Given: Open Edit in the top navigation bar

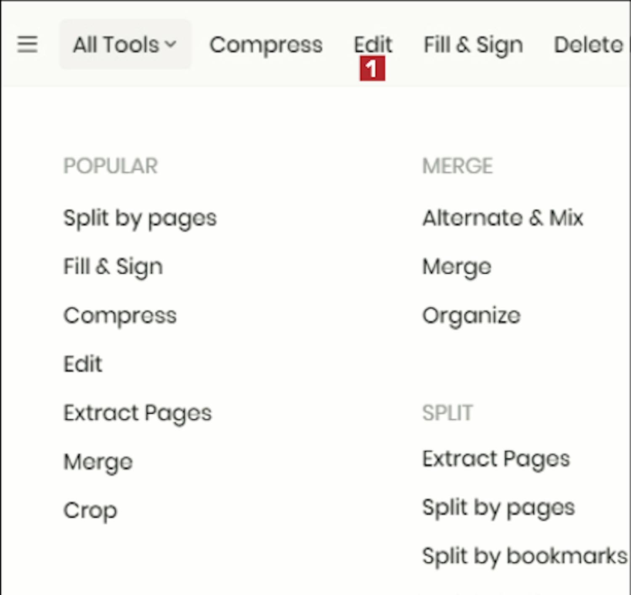Looking at the screenshot, I should [x=373, y=44].
